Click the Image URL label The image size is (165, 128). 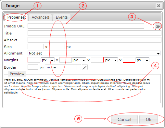(x=14, y=26)
